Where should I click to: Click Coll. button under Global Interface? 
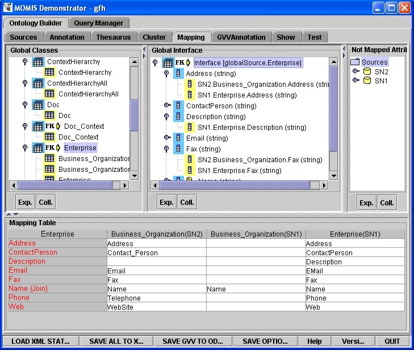(187, 203)
